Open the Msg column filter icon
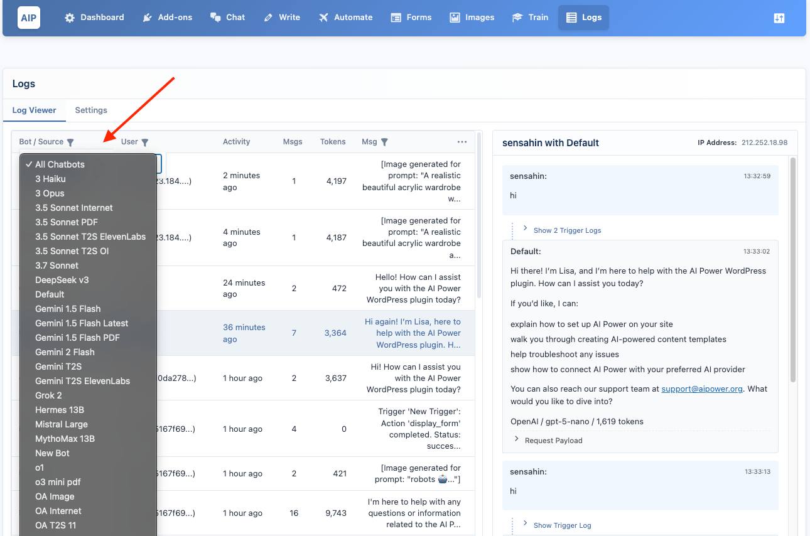 pyautogui.click(x=384, y=142)
